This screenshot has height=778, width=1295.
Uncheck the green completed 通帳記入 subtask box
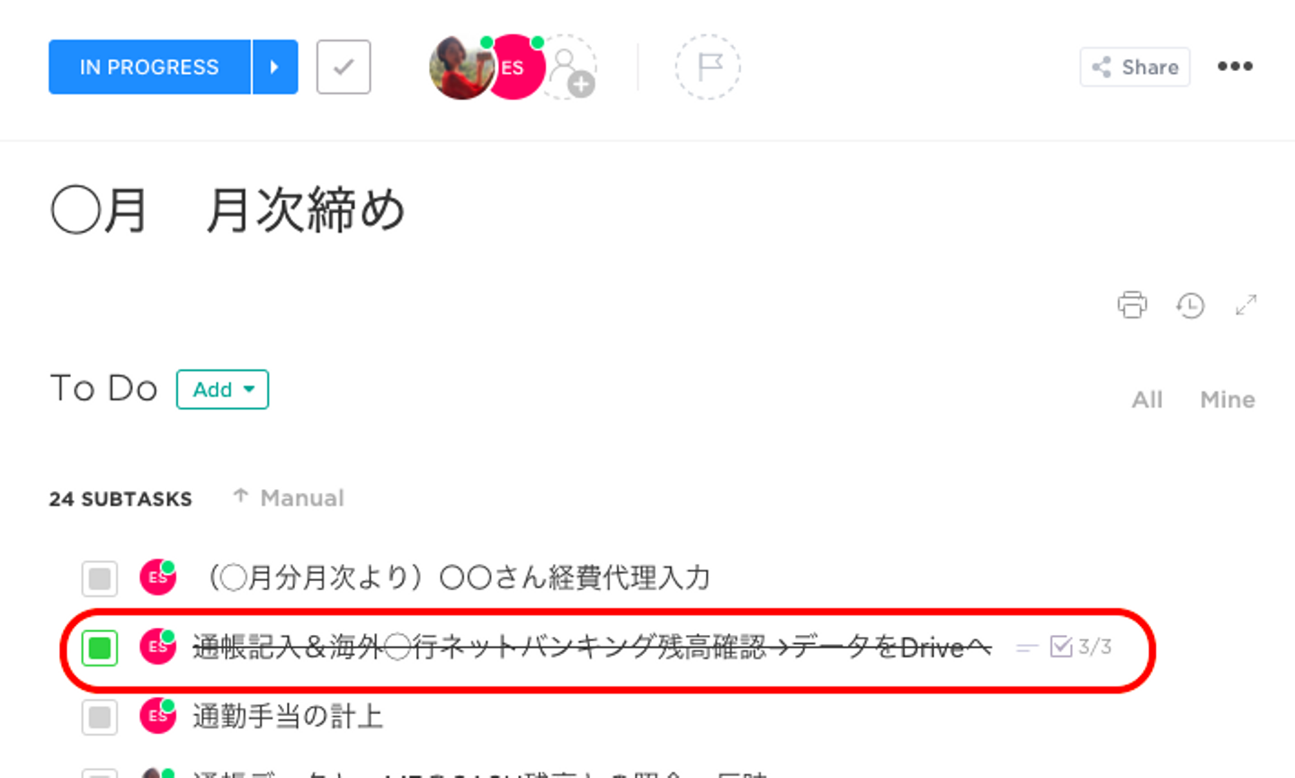pyautogui.click(x=100, y=648)
